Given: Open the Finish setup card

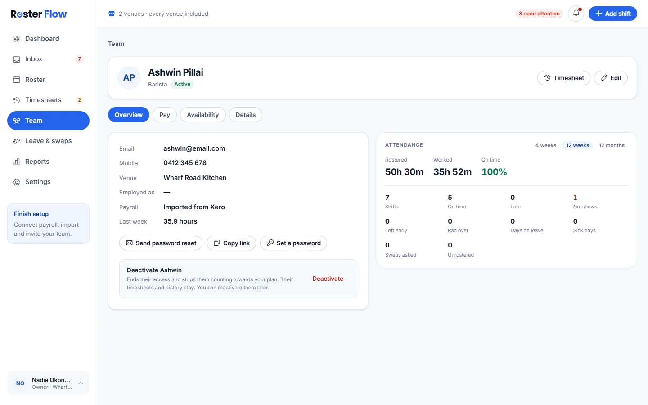Looking at the screenshot, I should [x=48, y=224].
